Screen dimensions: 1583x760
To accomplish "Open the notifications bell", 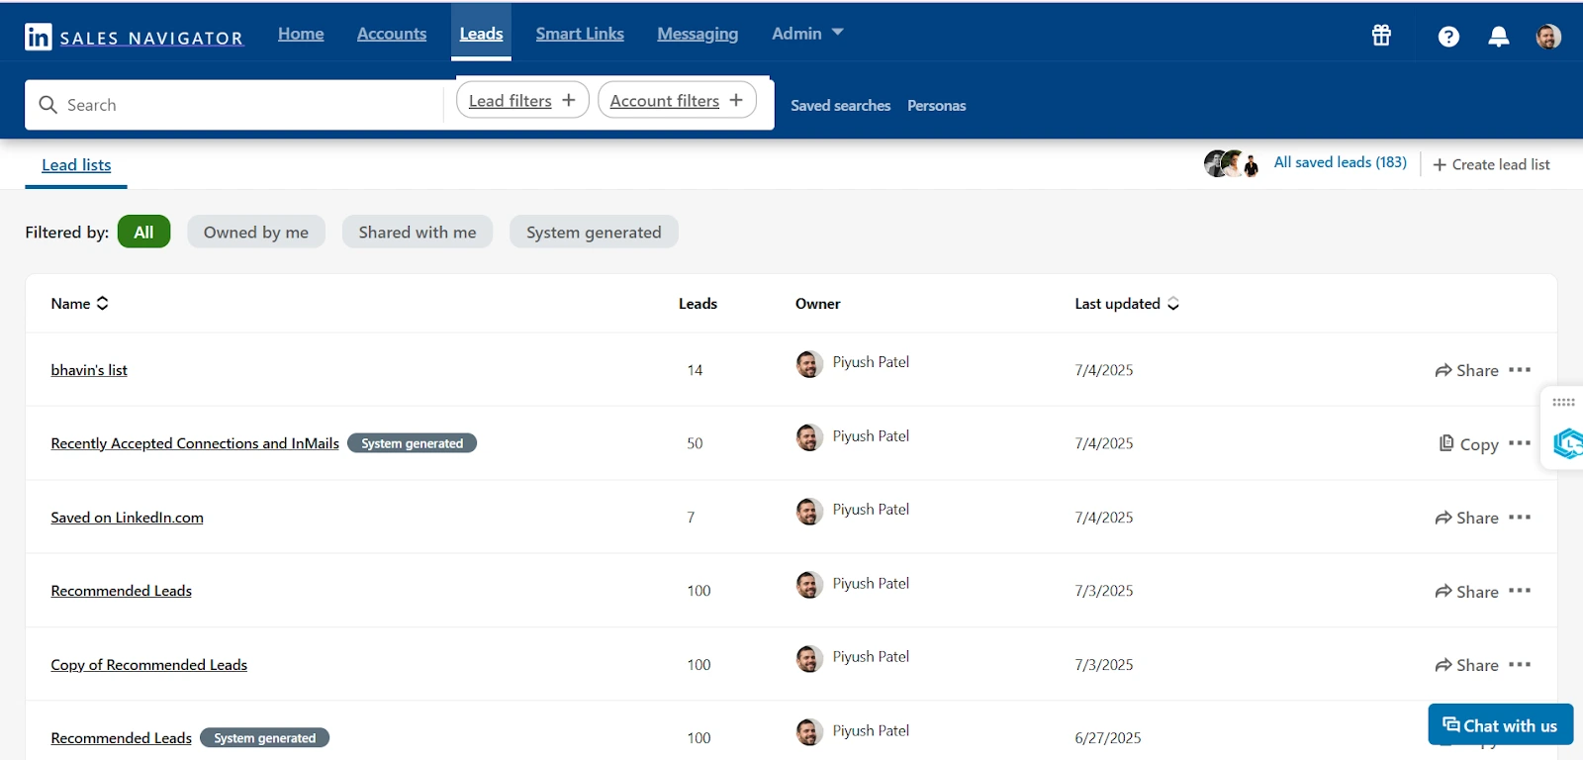I will [1499, 37].
